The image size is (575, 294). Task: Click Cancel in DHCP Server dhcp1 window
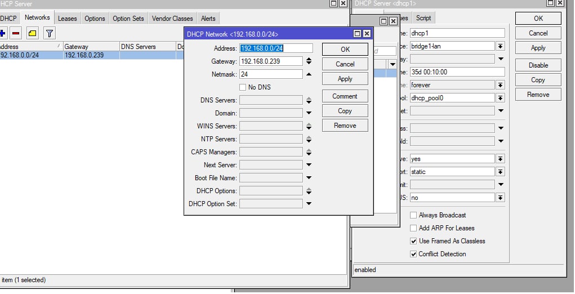pos(538,33)
